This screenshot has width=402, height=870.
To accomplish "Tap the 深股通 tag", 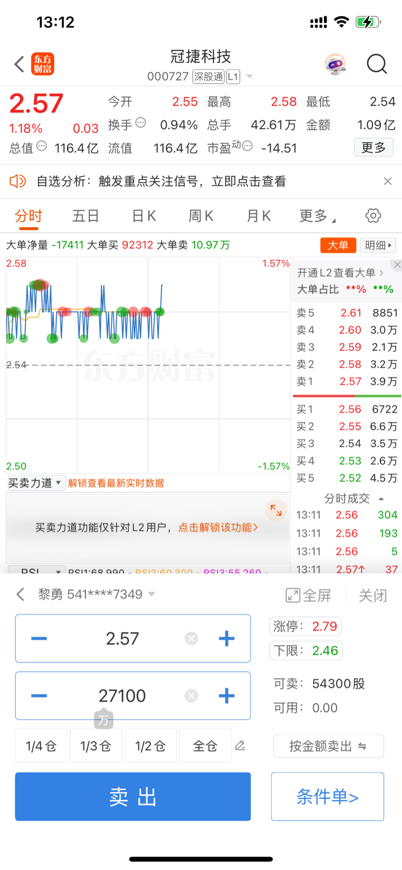I will (208, 76).
